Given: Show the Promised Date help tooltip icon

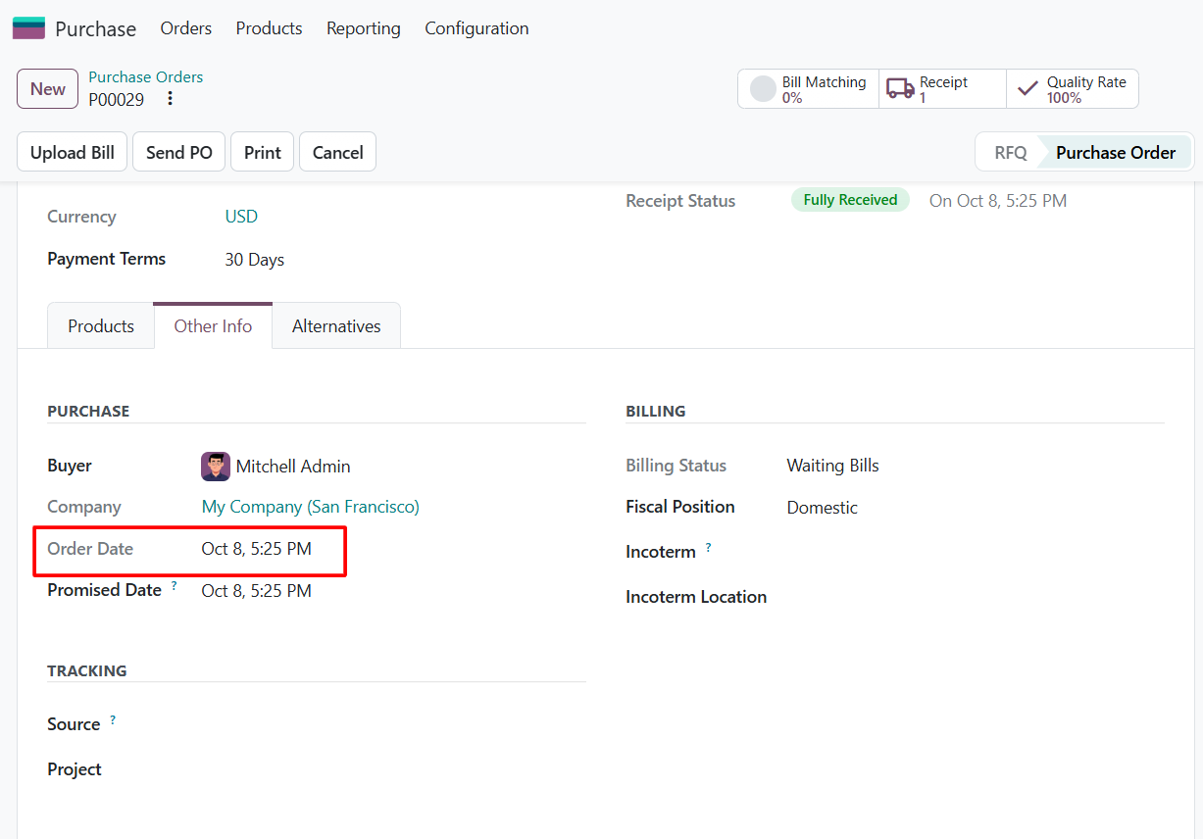Looking at the screenshot, I should point(175,586).
